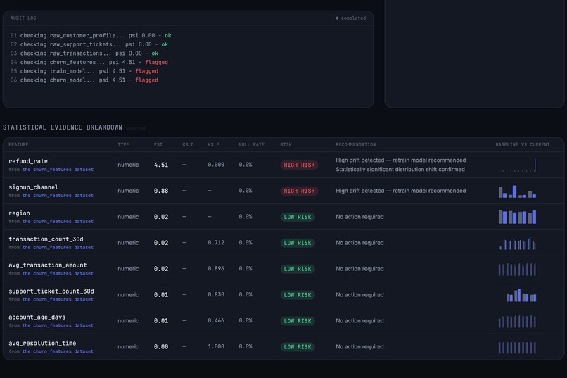Select the region feature name
The width and height of the screenshot is (567, 378).
point(19,213)
